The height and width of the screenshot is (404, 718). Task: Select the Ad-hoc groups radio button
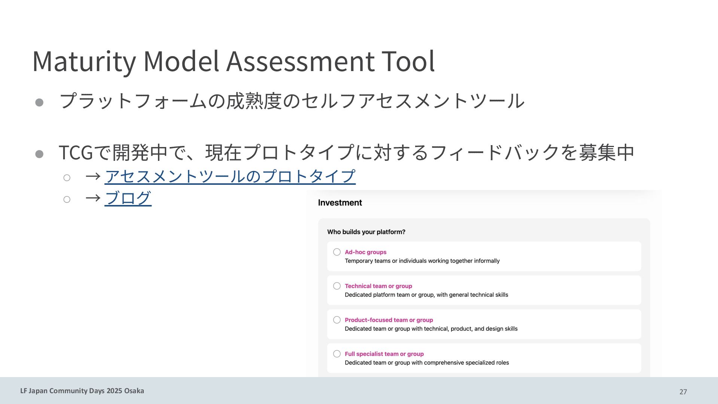click(337, 252)
